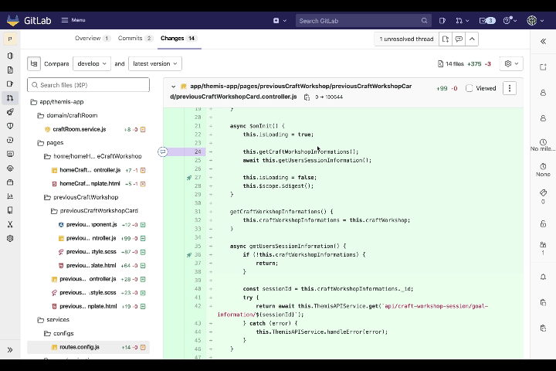
Task: Open the file's more options kebab menu
Action: 510,88
